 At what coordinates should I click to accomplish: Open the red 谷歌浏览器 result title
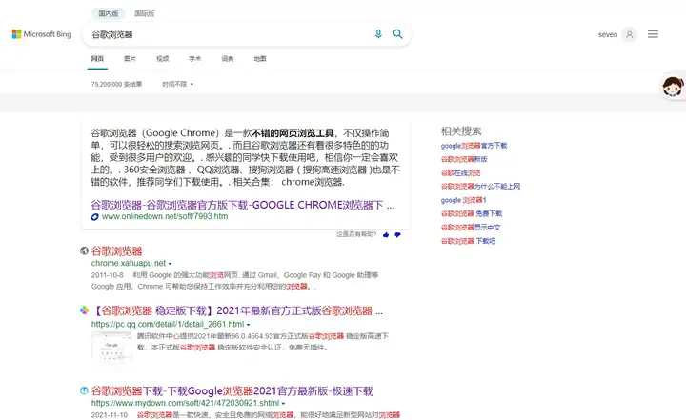(117, 251)
